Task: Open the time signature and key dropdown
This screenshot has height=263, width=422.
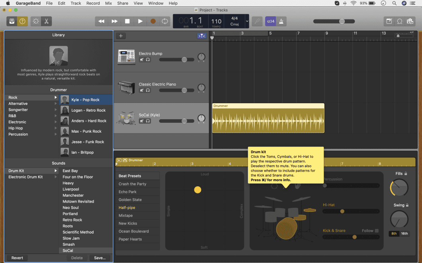Action: click(247, 21)
